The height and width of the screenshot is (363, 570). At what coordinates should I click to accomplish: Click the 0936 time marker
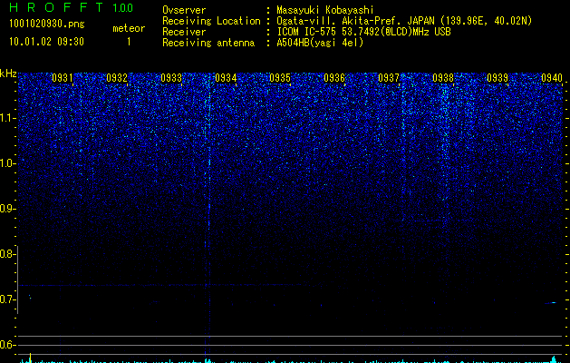pos(334,78)
